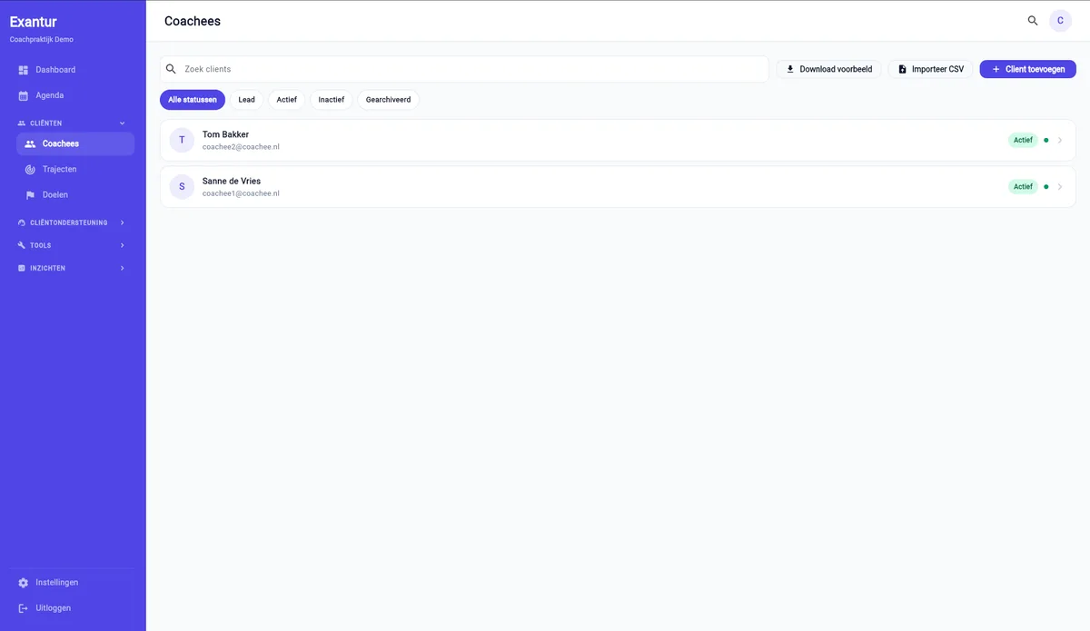This screenshot has height=631, width=1090.
Task: Filter by the Inactief status chip
Action: tap(332, 100)
